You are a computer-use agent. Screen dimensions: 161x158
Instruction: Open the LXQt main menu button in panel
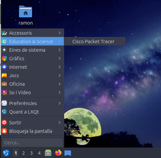coord(6,153)
